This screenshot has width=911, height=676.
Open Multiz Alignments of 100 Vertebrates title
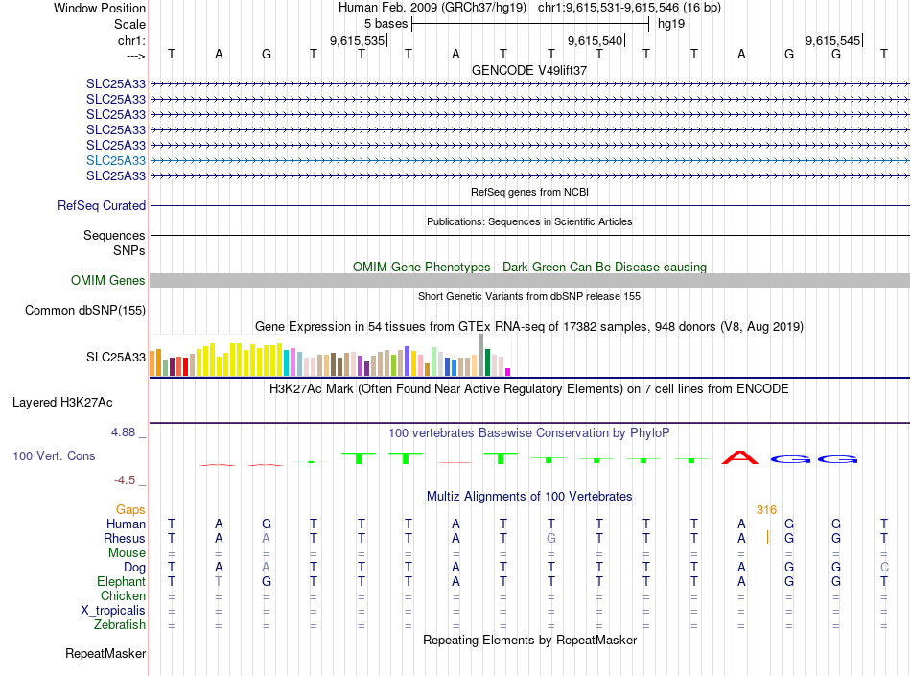tap(529, 497)
